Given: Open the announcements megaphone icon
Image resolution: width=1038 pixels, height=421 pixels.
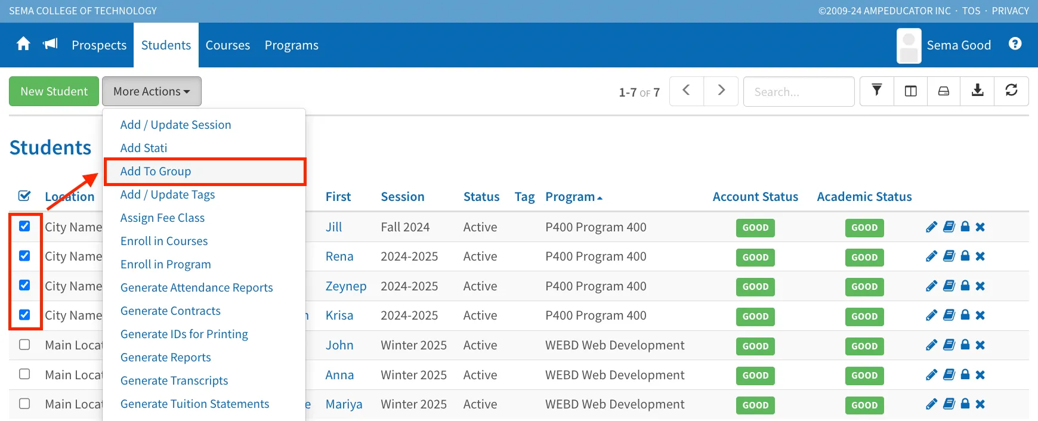Looking at the screenshot, I should (x=51, y=44).
